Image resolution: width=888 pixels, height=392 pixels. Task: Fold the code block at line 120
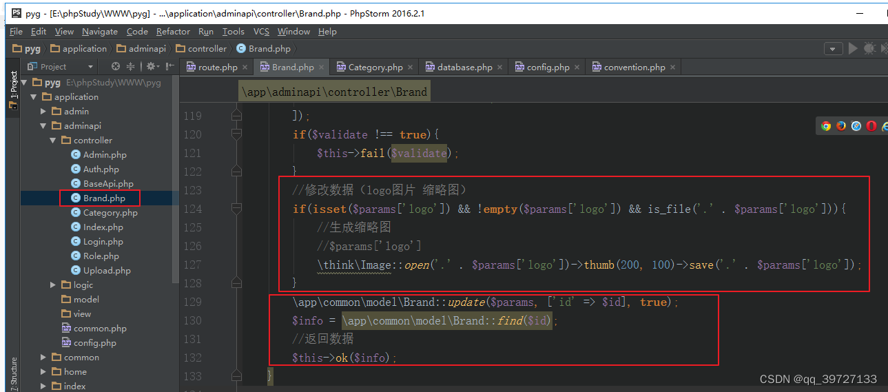tap(237, 134)
